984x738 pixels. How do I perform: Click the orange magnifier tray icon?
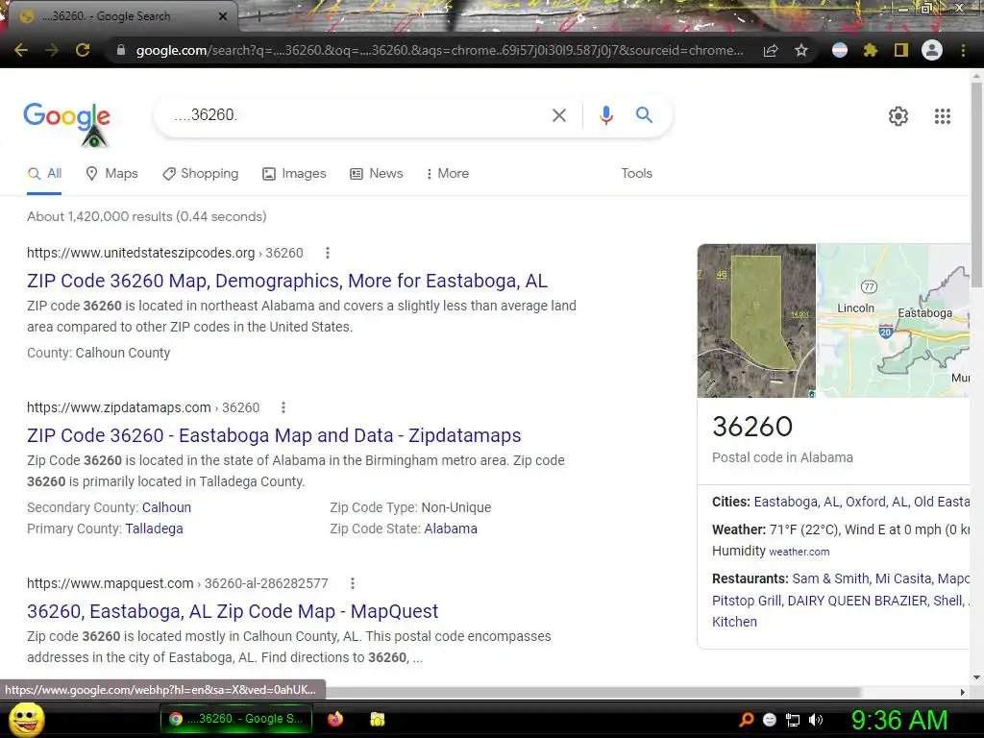click(747, 720)
